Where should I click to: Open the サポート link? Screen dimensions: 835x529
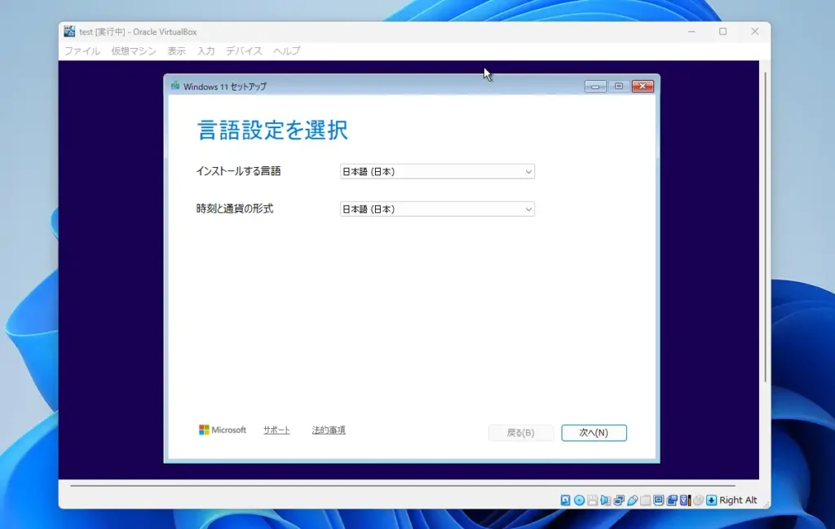(277, 430)
